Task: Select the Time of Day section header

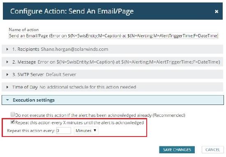Action: click(112, 87)
